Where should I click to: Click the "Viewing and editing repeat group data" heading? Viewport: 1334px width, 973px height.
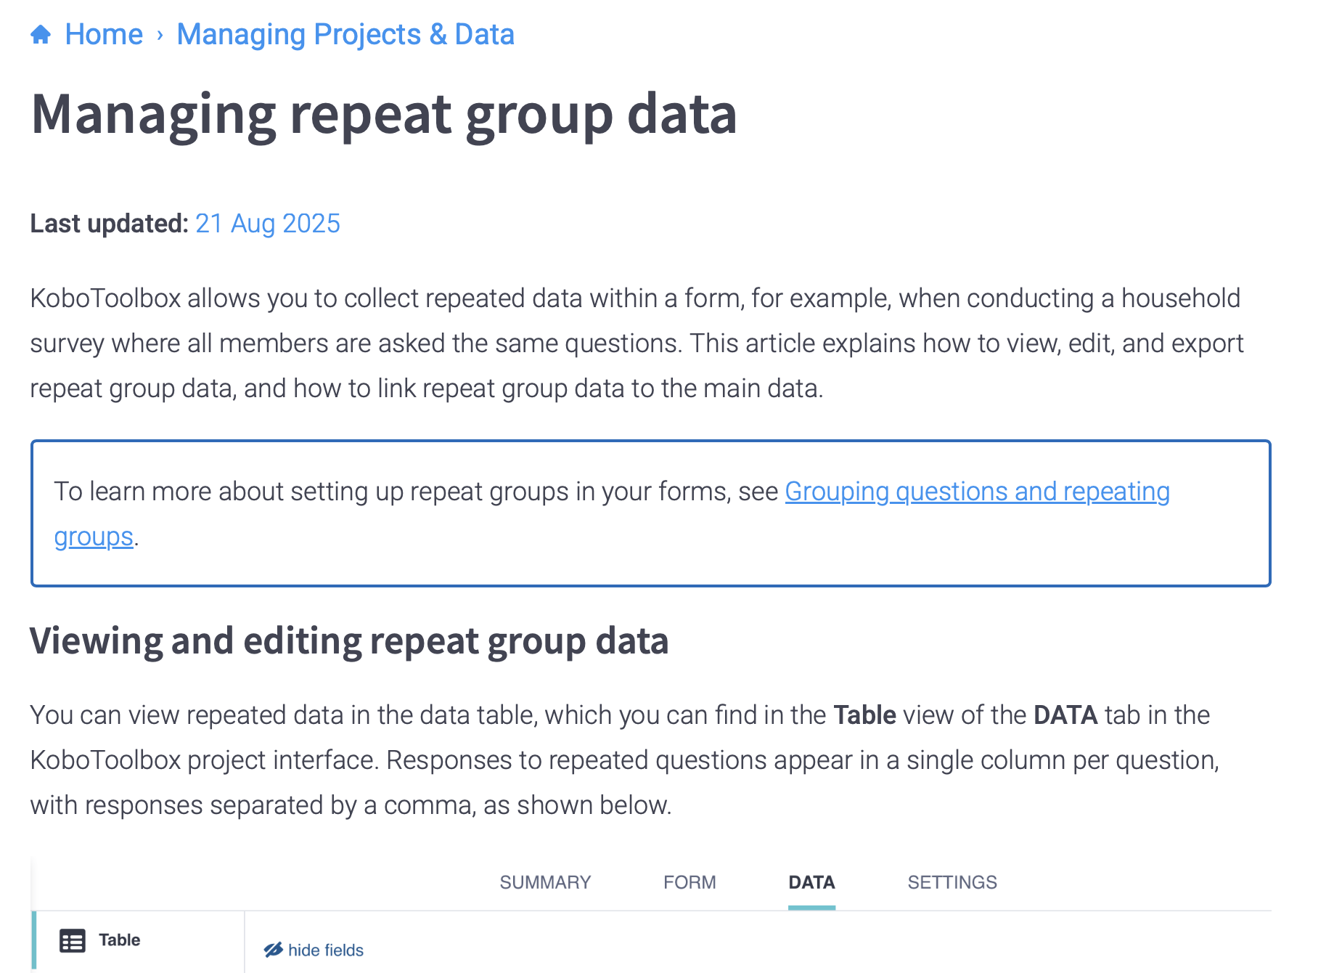(x=349, y=642)
